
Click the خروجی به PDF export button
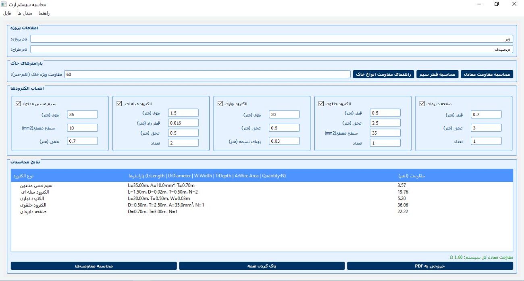tap(430, 266)
